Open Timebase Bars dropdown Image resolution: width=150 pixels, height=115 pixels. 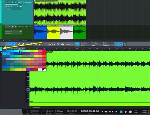(97, 45)
